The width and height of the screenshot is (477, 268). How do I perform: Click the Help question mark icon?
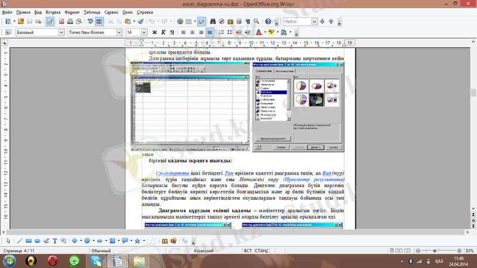[x=268, y=21]
